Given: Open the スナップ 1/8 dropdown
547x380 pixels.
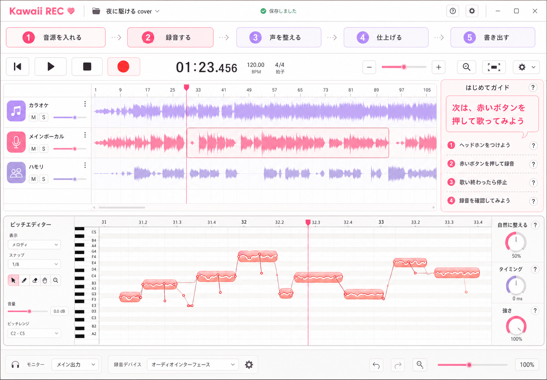Looking at the screenshot, I should tap(34, 264).
